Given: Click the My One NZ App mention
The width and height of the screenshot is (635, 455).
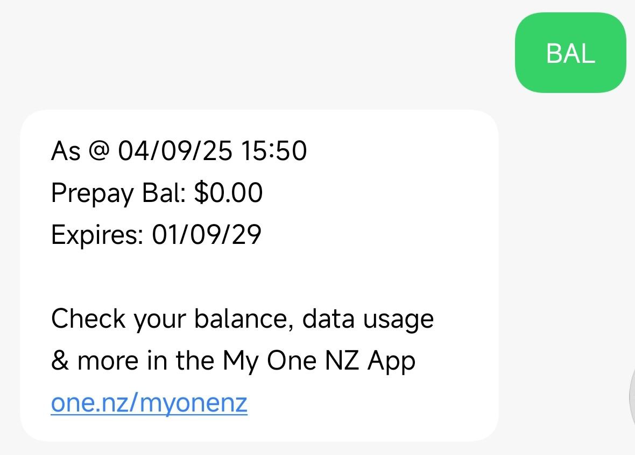Looking at the screenshot, I should pyautogui.click(x=320, y=360).
